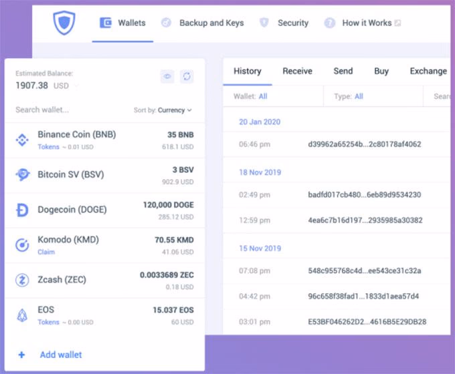The width and height of the screenshot is (455, 374).
Task: Toggle balance visibility with the eye icon
Action: [x=167, y=76]
